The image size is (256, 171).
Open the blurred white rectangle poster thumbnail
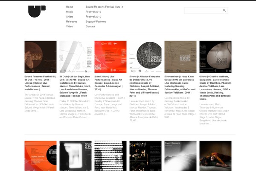click(x=76, y=156)
